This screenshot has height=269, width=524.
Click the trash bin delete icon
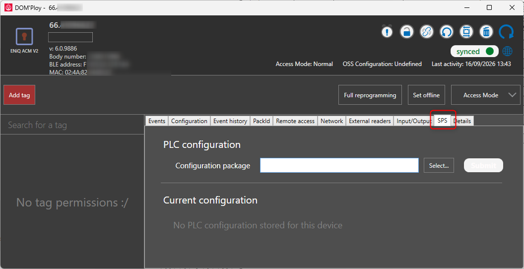(486, 32)
